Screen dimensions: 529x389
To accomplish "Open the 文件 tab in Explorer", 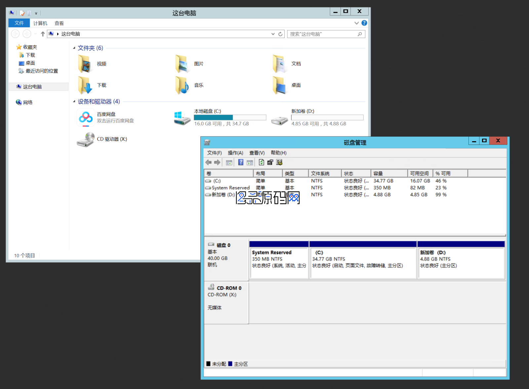I will [x=19, y=23].
